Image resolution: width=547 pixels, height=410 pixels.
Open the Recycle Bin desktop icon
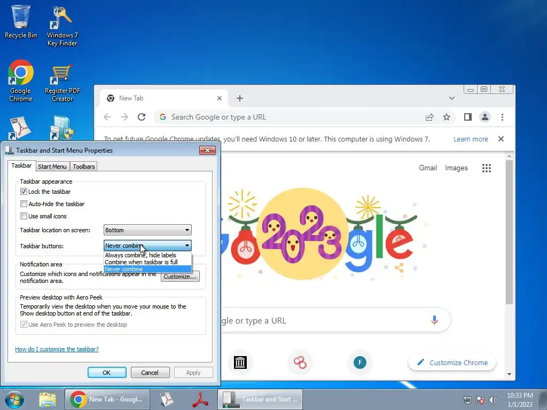pyautogui.click(x=21, y=21)
